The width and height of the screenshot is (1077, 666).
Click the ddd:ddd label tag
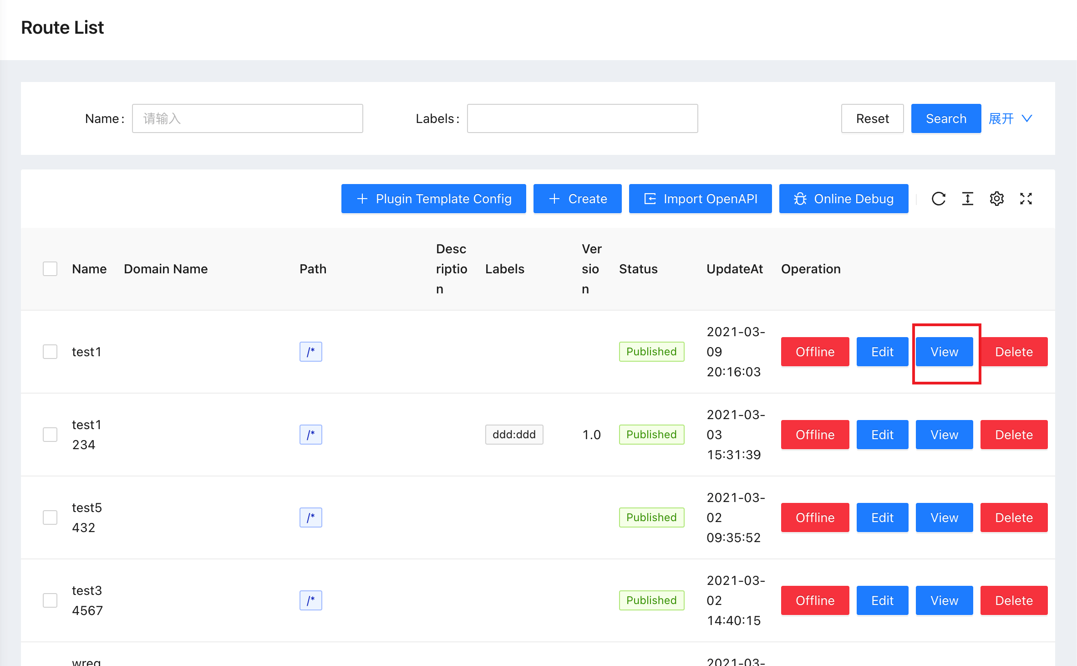pyautogui.click(x=514, y=435)
